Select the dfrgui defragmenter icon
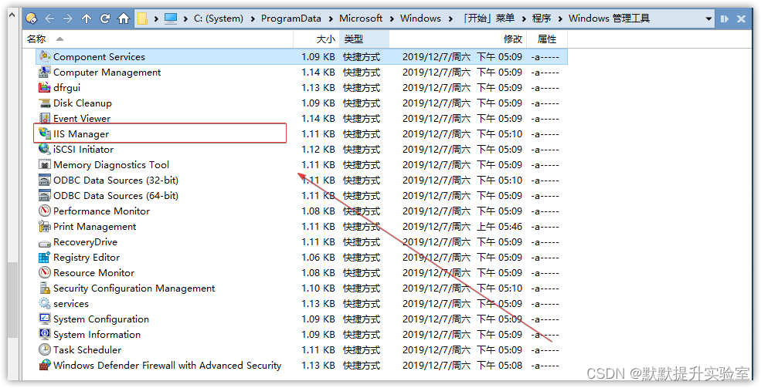Screen dimensions: 761x388 coord(45,88)
